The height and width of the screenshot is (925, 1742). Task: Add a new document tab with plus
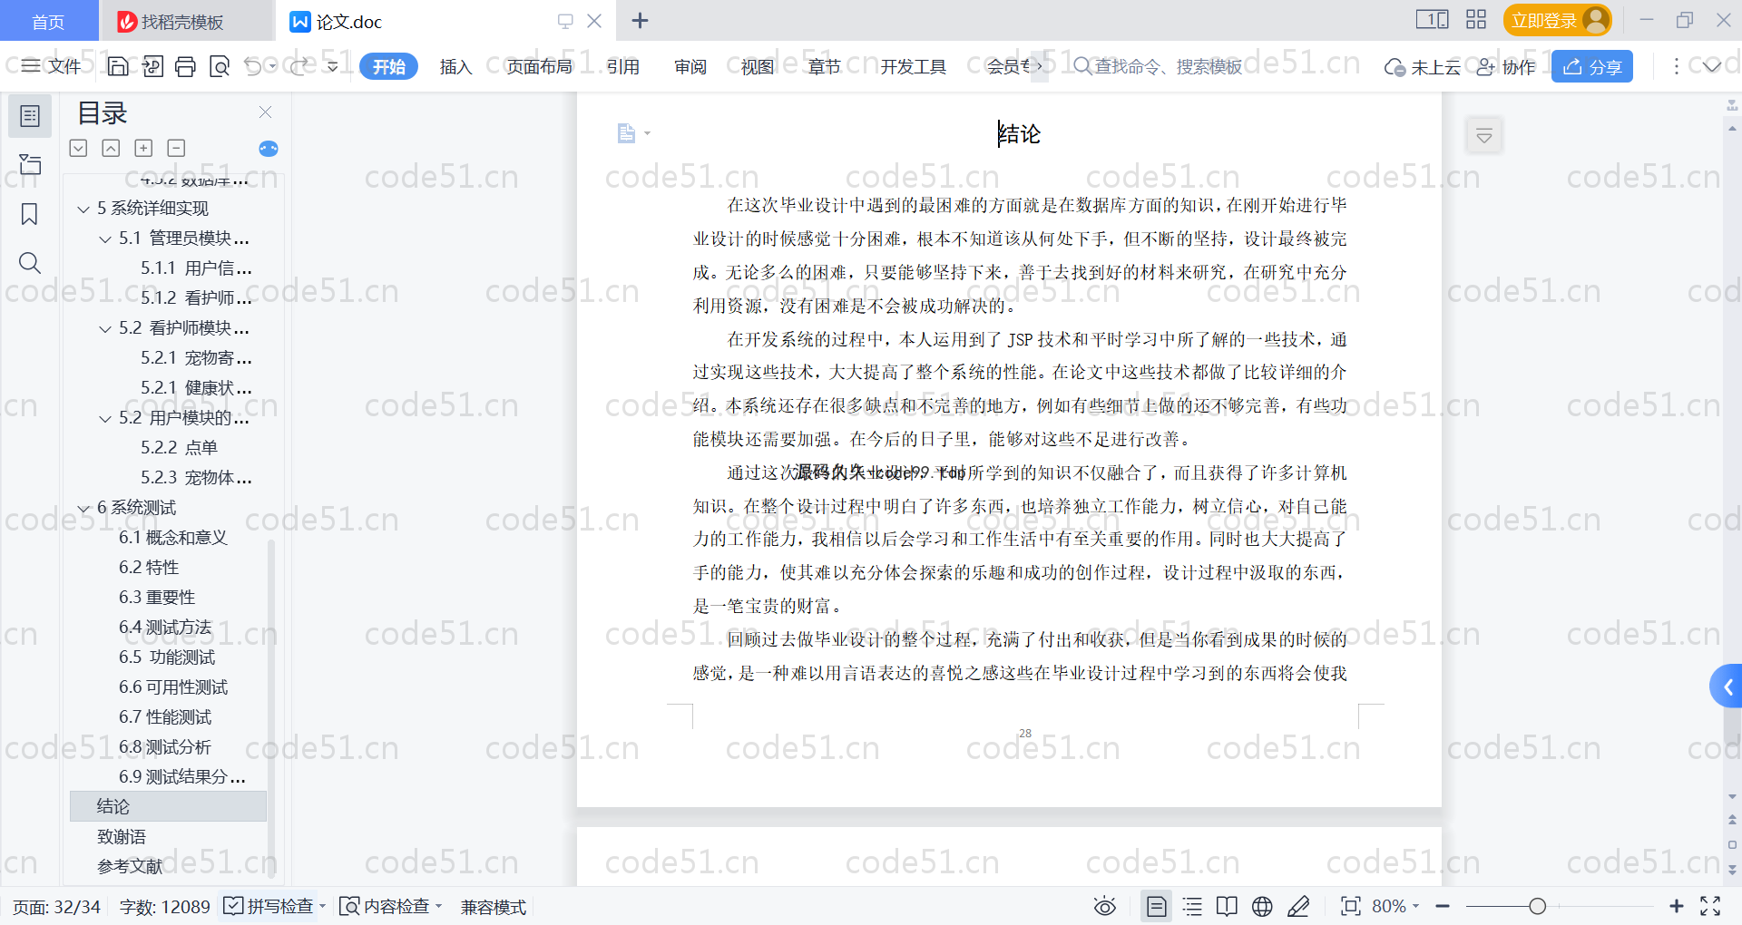pos(640,20)
